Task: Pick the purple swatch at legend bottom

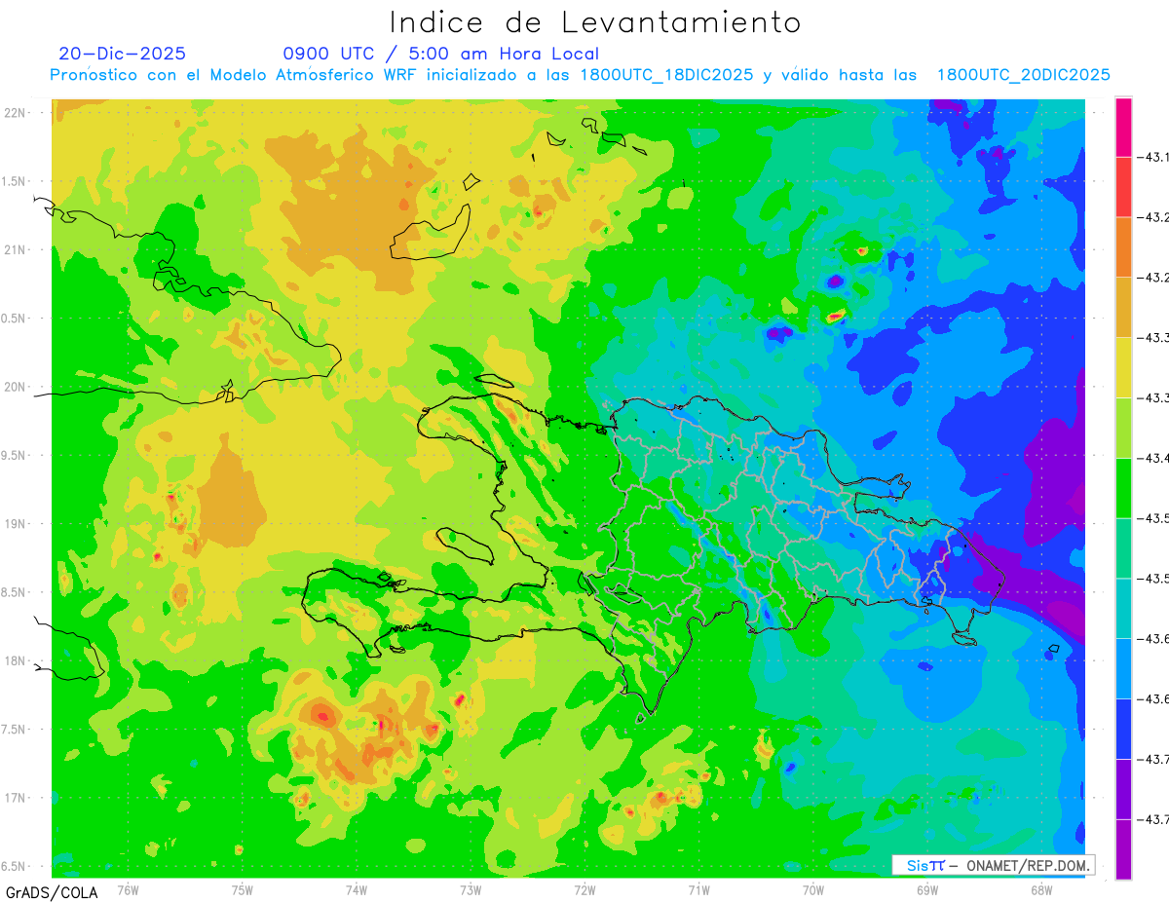Action: [x=1123, y=848]
